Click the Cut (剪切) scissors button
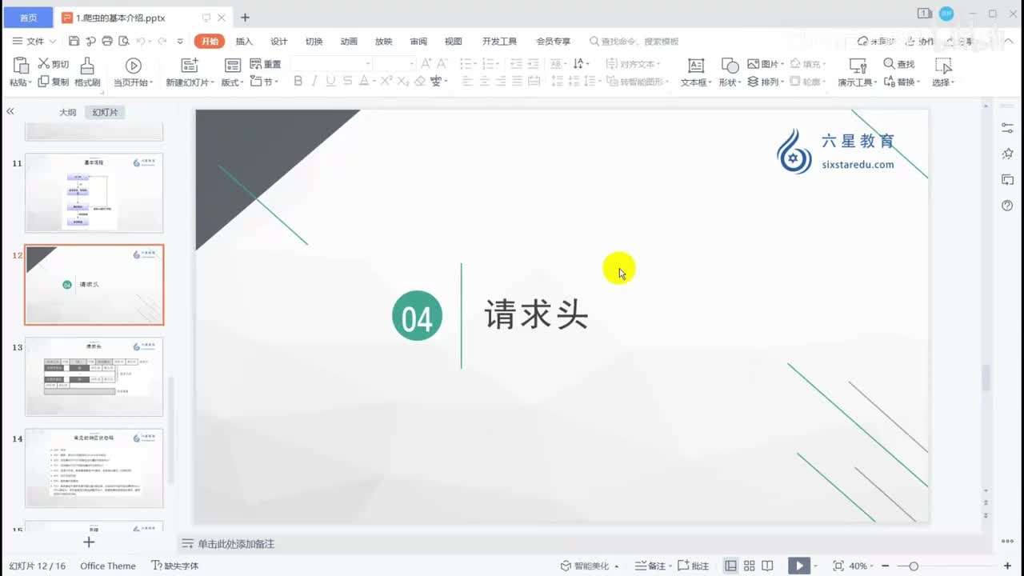This screenshot has width=1024, height=576. (54, 64)
